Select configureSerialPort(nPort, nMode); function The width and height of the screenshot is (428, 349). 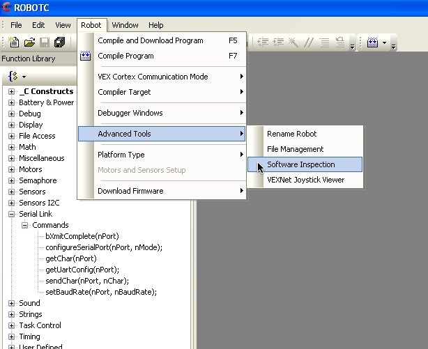coord(104,247)
